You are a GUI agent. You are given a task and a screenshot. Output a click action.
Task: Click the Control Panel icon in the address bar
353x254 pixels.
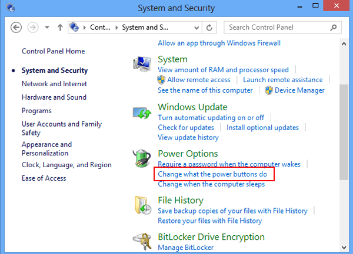click(x=74, y=28)
